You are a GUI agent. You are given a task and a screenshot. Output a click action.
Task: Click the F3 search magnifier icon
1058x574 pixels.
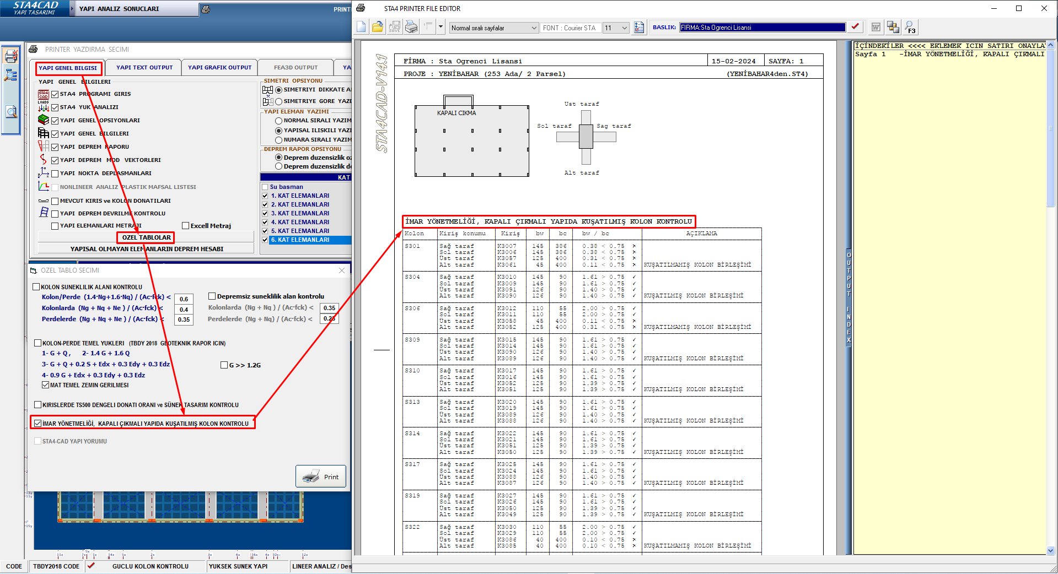tap(910, 27)
